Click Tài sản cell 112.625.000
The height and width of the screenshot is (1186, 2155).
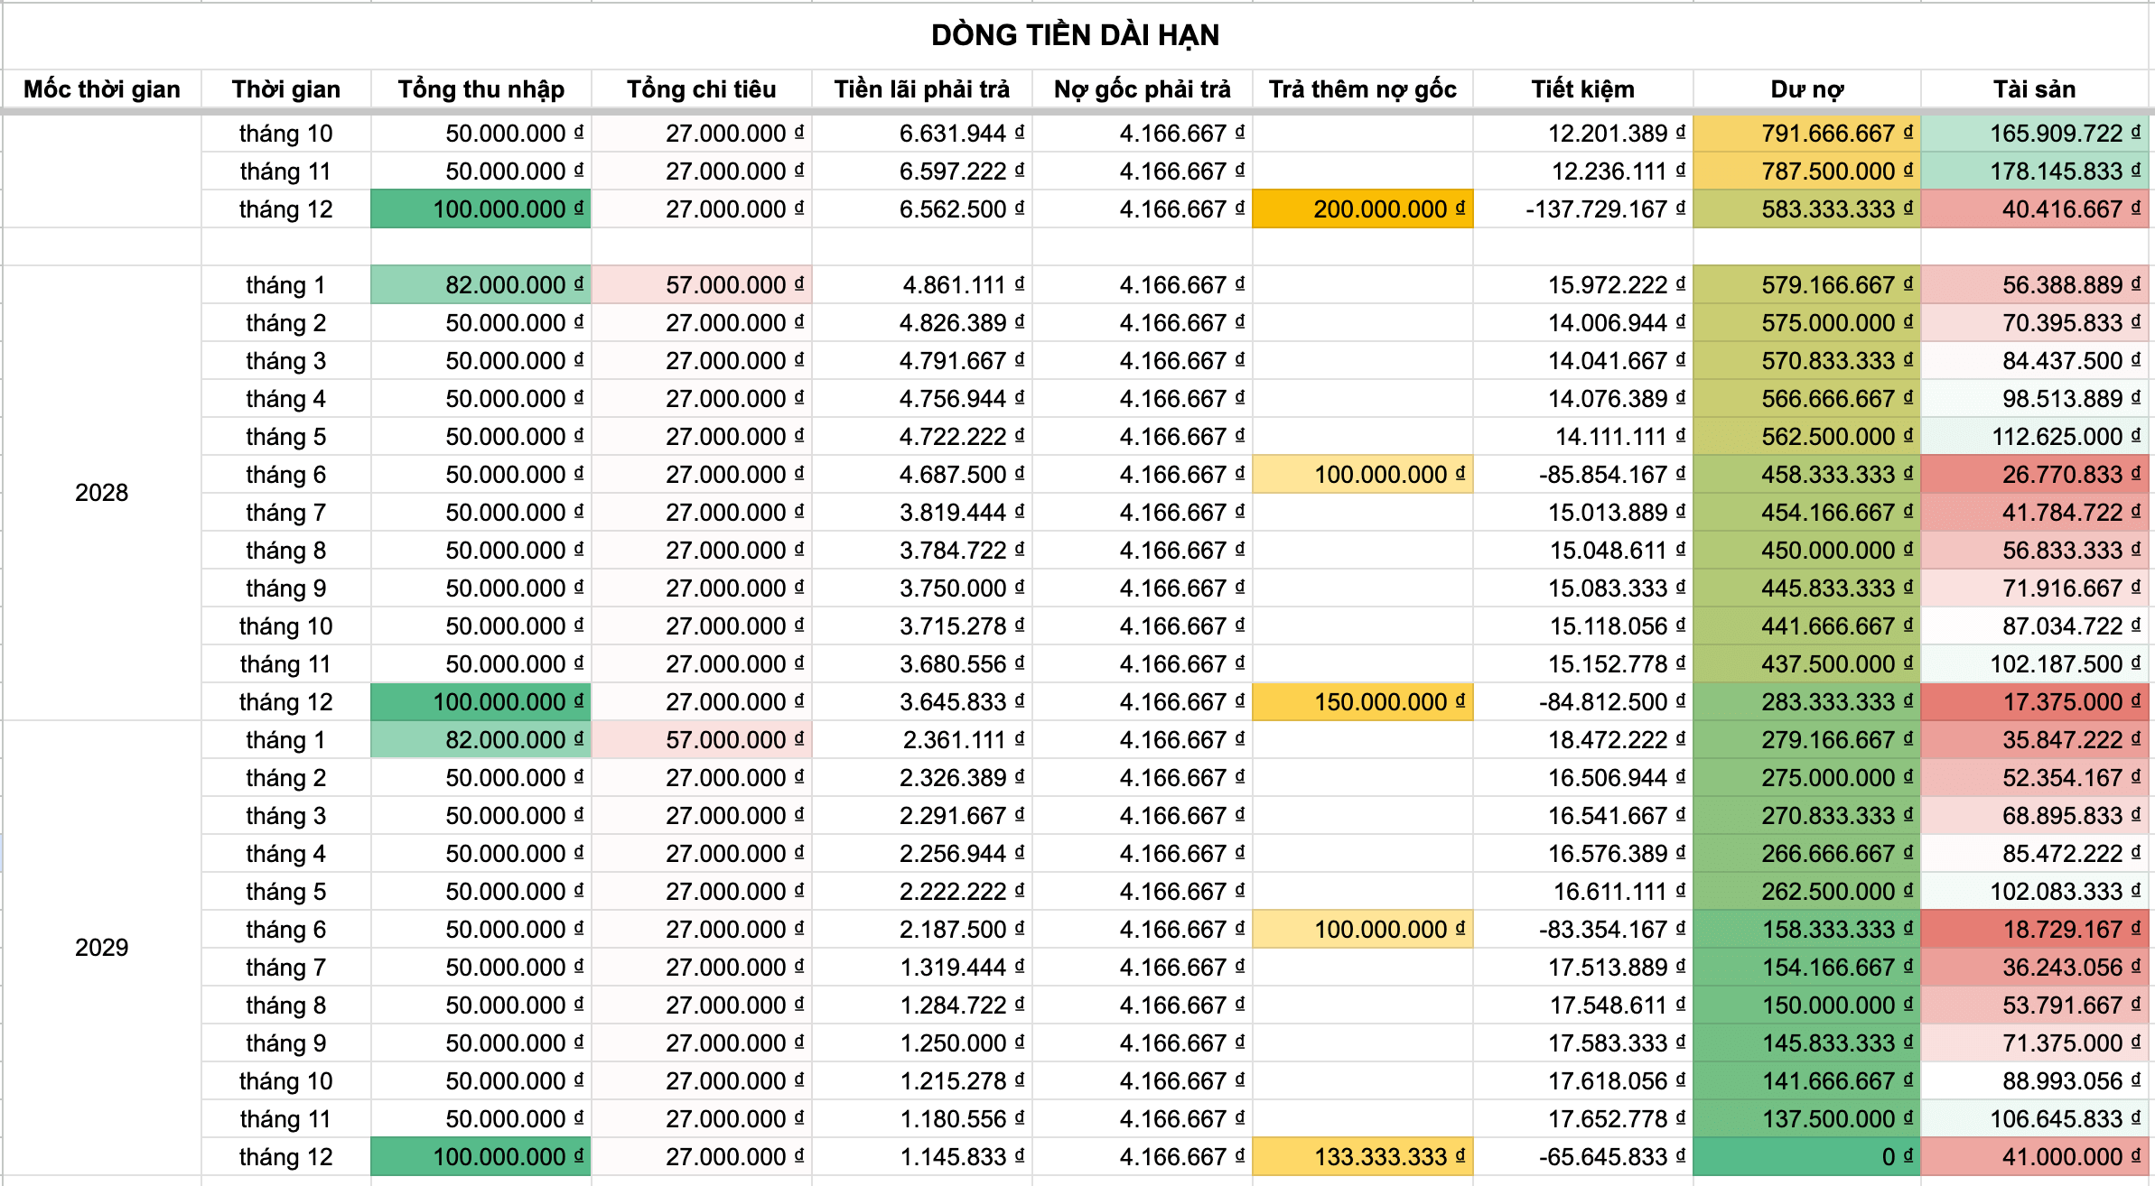click(2035, 437)
